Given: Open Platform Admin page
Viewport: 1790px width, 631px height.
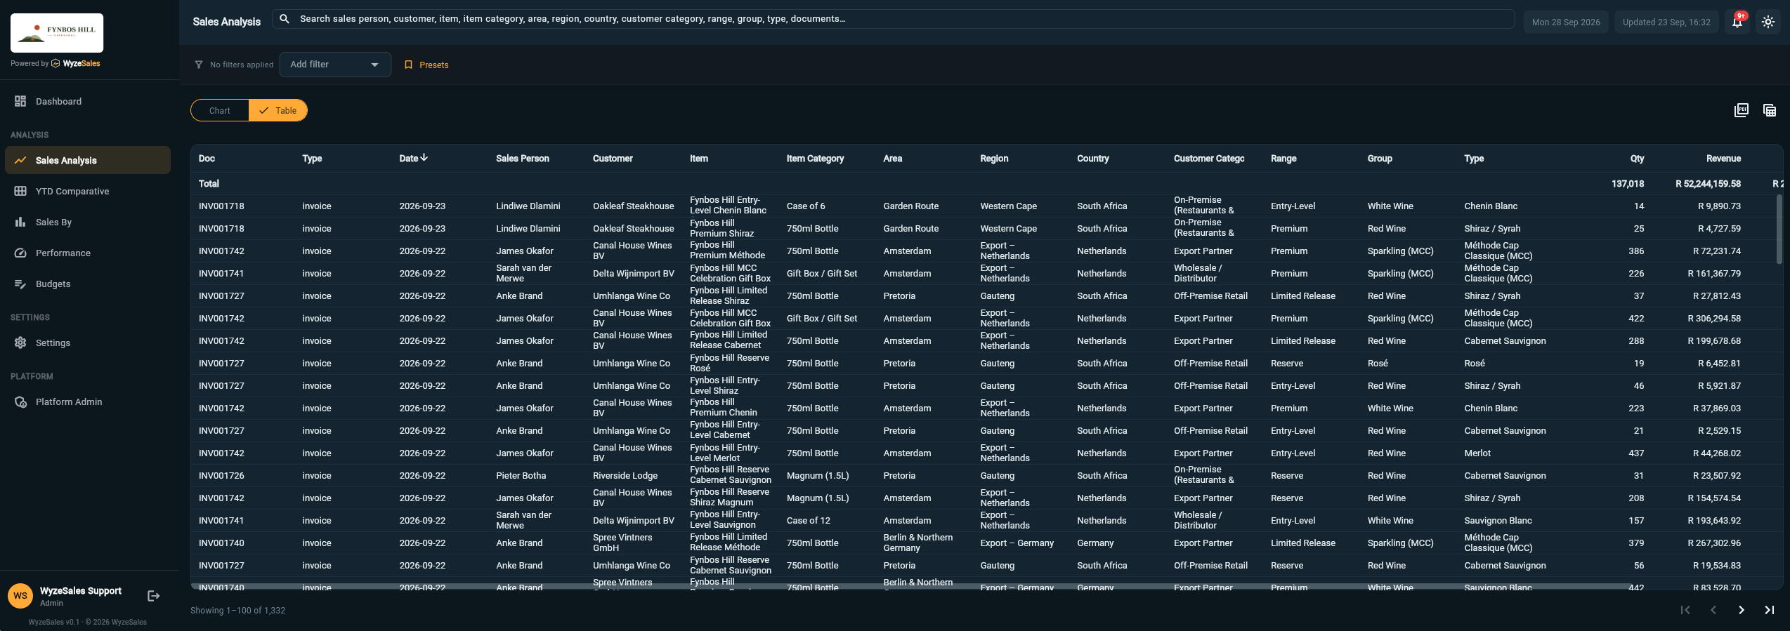Looking at the screenshot, I should [88, 401].
